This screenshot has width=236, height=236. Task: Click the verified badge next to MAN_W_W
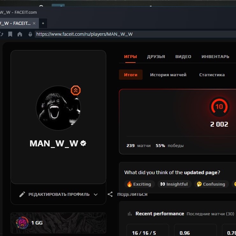point(83,143)
